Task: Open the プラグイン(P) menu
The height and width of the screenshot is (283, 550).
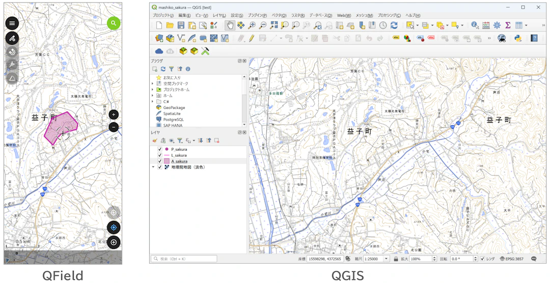Action: point(257,15)
